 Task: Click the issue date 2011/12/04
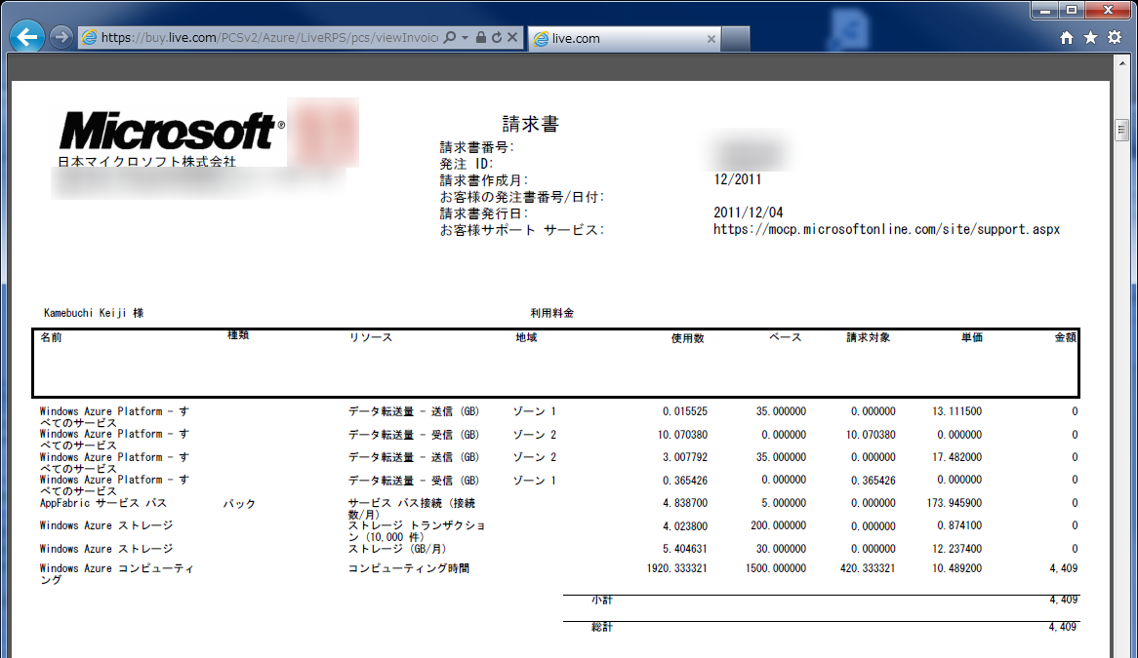(749, 213)
